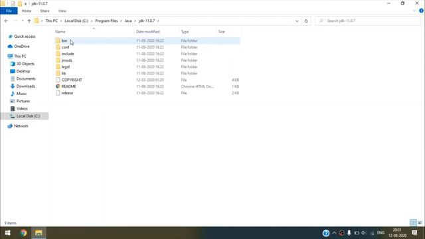The image size is (425, 239).
Task: Switch to large icons view layout
Action: click(420, 223)
